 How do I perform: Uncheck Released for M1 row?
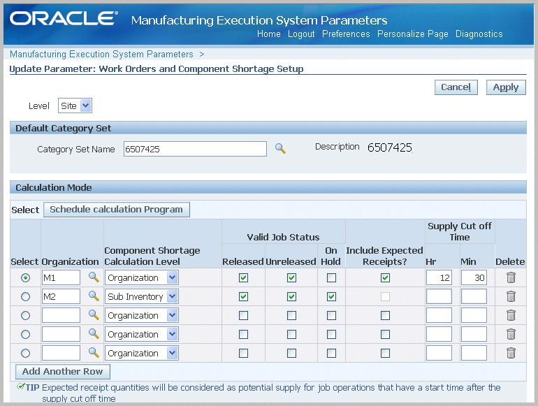pos(243,277)
